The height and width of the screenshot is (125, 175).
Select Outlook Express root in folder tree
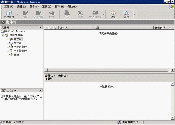click(x=15, y=31)
